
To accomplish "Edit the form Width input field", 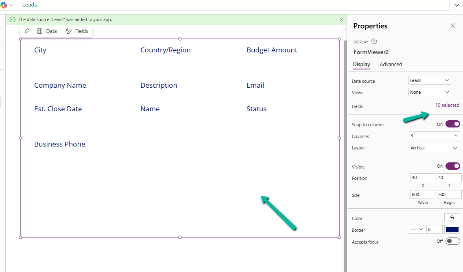I will click(422, 194).
